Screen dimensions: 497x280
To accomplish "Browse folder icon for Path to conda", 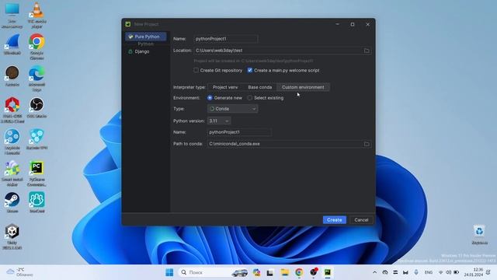I will 367,144.
